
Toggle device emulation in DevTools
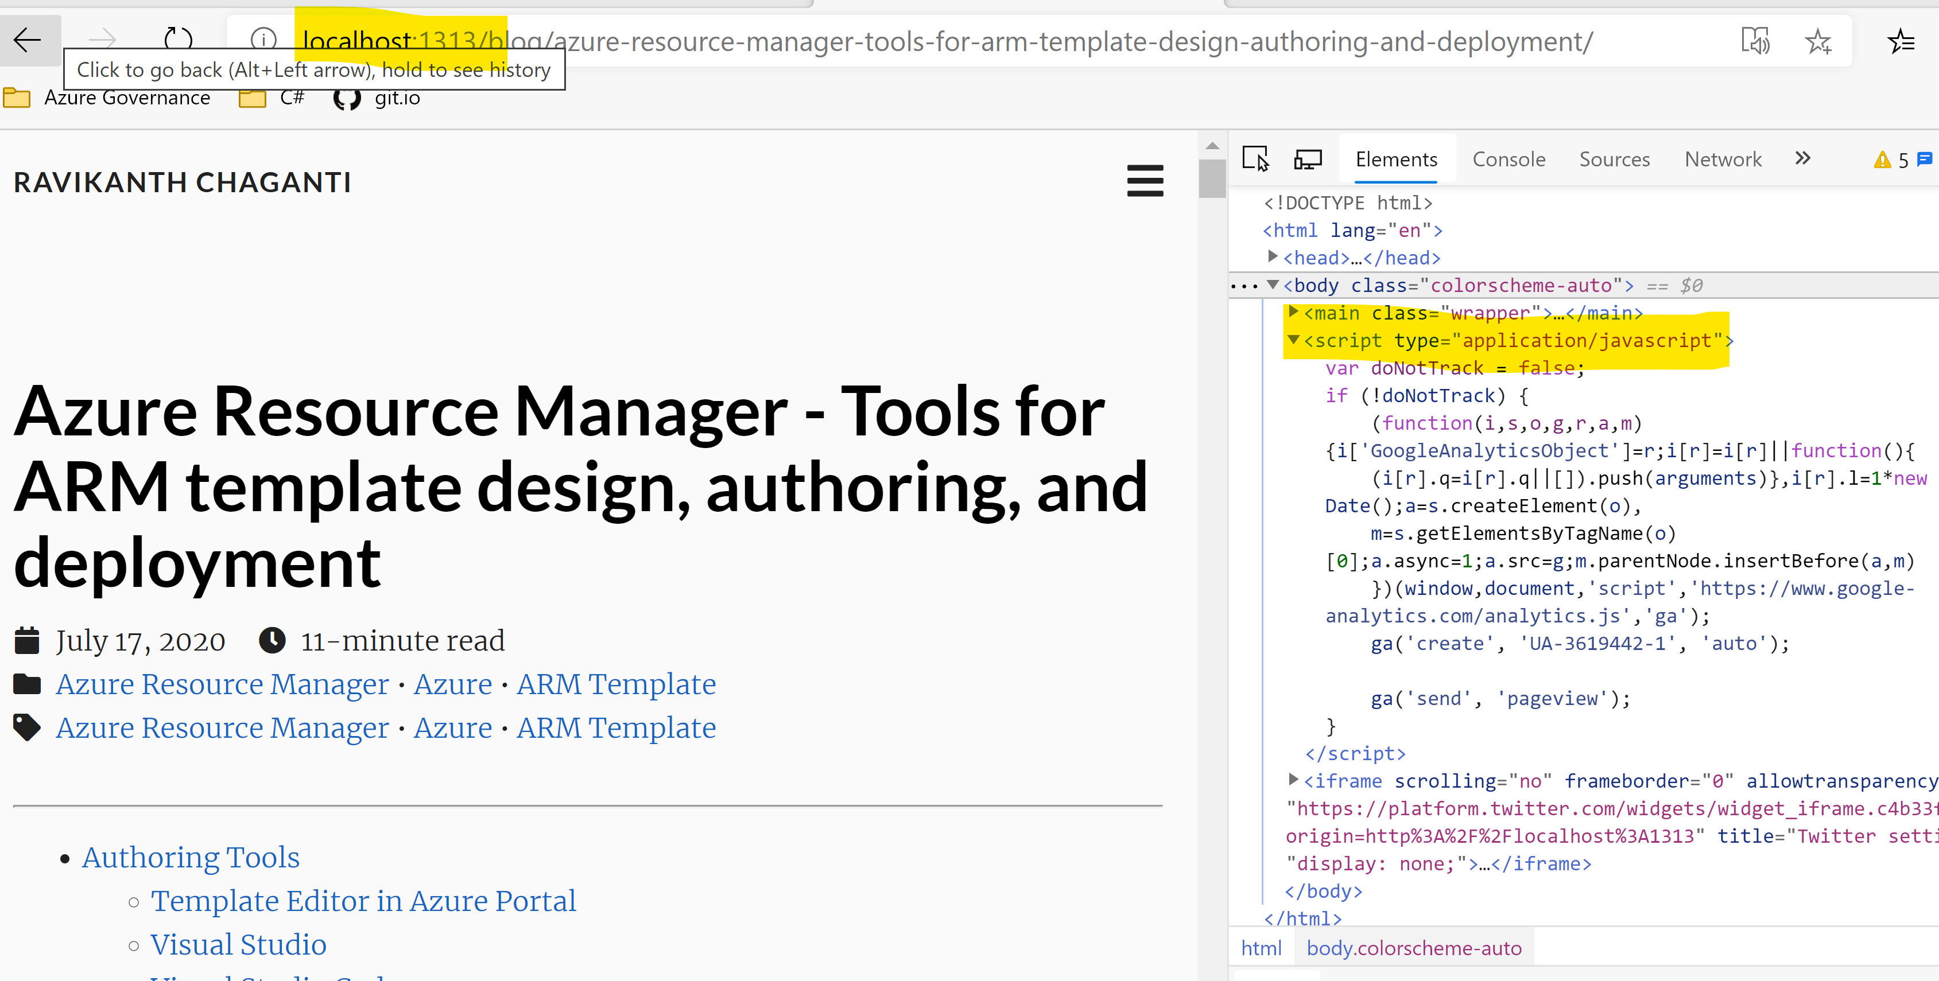click(1308, 159)
